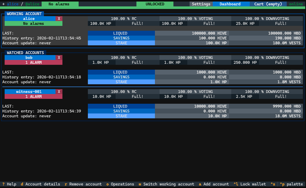Screen dimensions: 306x188
Task: Click alice's LIQUID balance label
Action: [121, 33]
